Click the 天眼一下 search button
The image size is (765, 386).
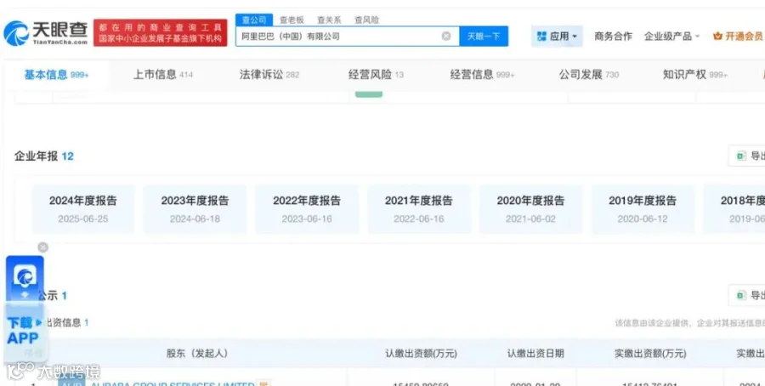pos(484,36)
